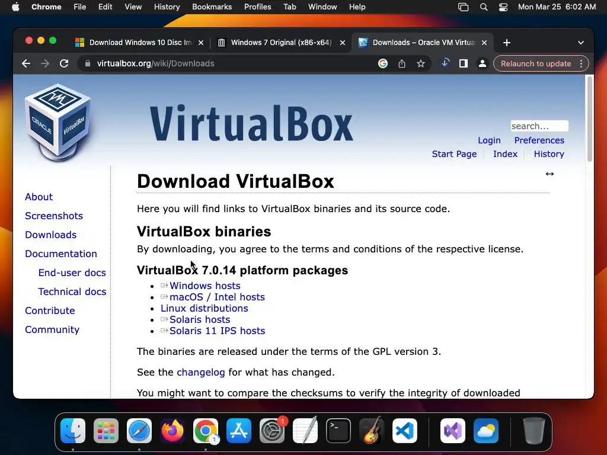Open the History menu in menu bar
The width and height of the screenshot is (607, 455).
tap(167, 7)
